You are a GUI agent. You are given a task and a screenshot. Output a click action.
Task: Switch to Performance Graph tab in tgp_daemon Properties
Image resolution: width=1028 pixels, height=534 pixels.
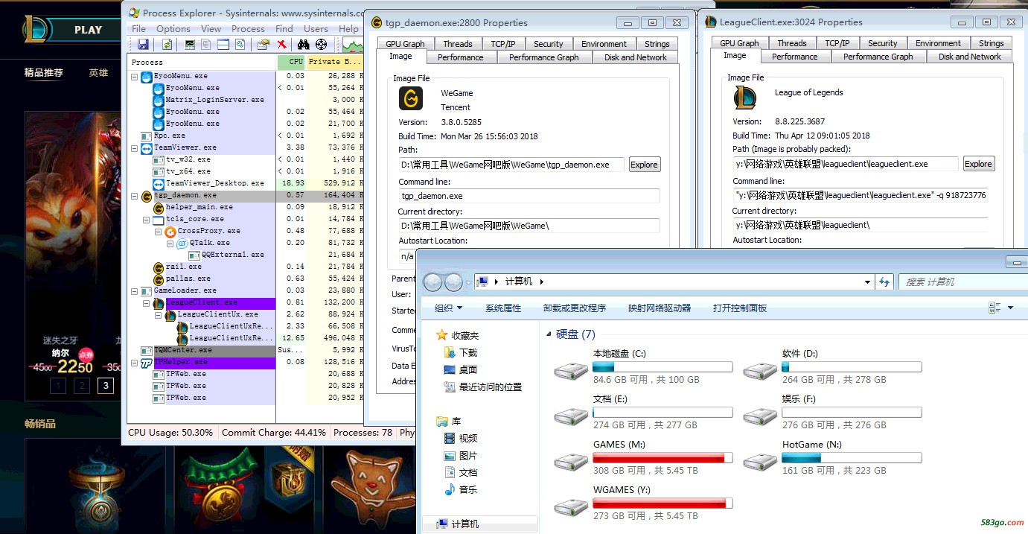543,57
